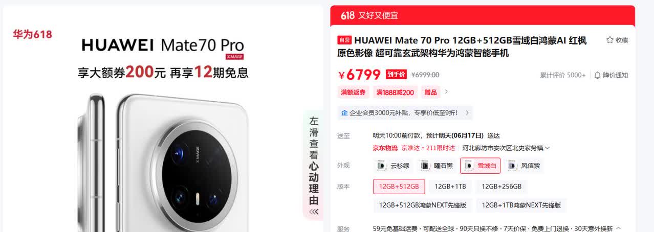The image size is (654, 232).
Task: Open the 满额返券 coupon tag
Action: tap(354, 92)
